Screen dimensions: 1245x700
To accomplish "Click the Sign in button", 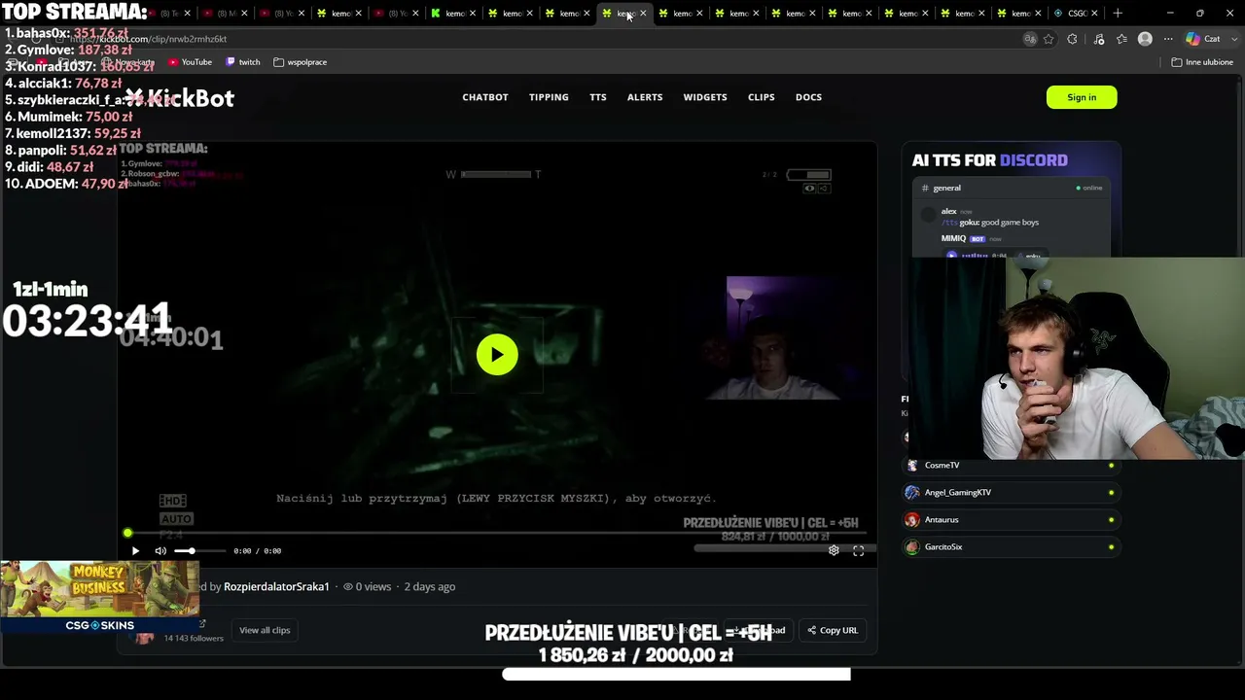I will click(x=1082, y=97).
